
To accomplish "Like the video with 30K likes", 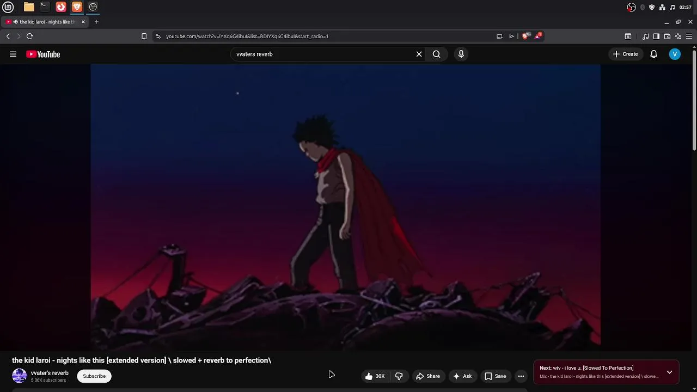I will point(375,376).
